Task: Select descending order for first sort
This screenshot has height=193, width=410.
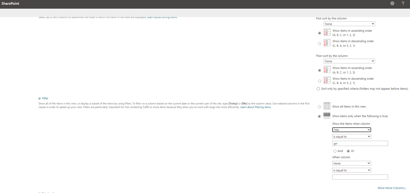Action: pos(319,44)
